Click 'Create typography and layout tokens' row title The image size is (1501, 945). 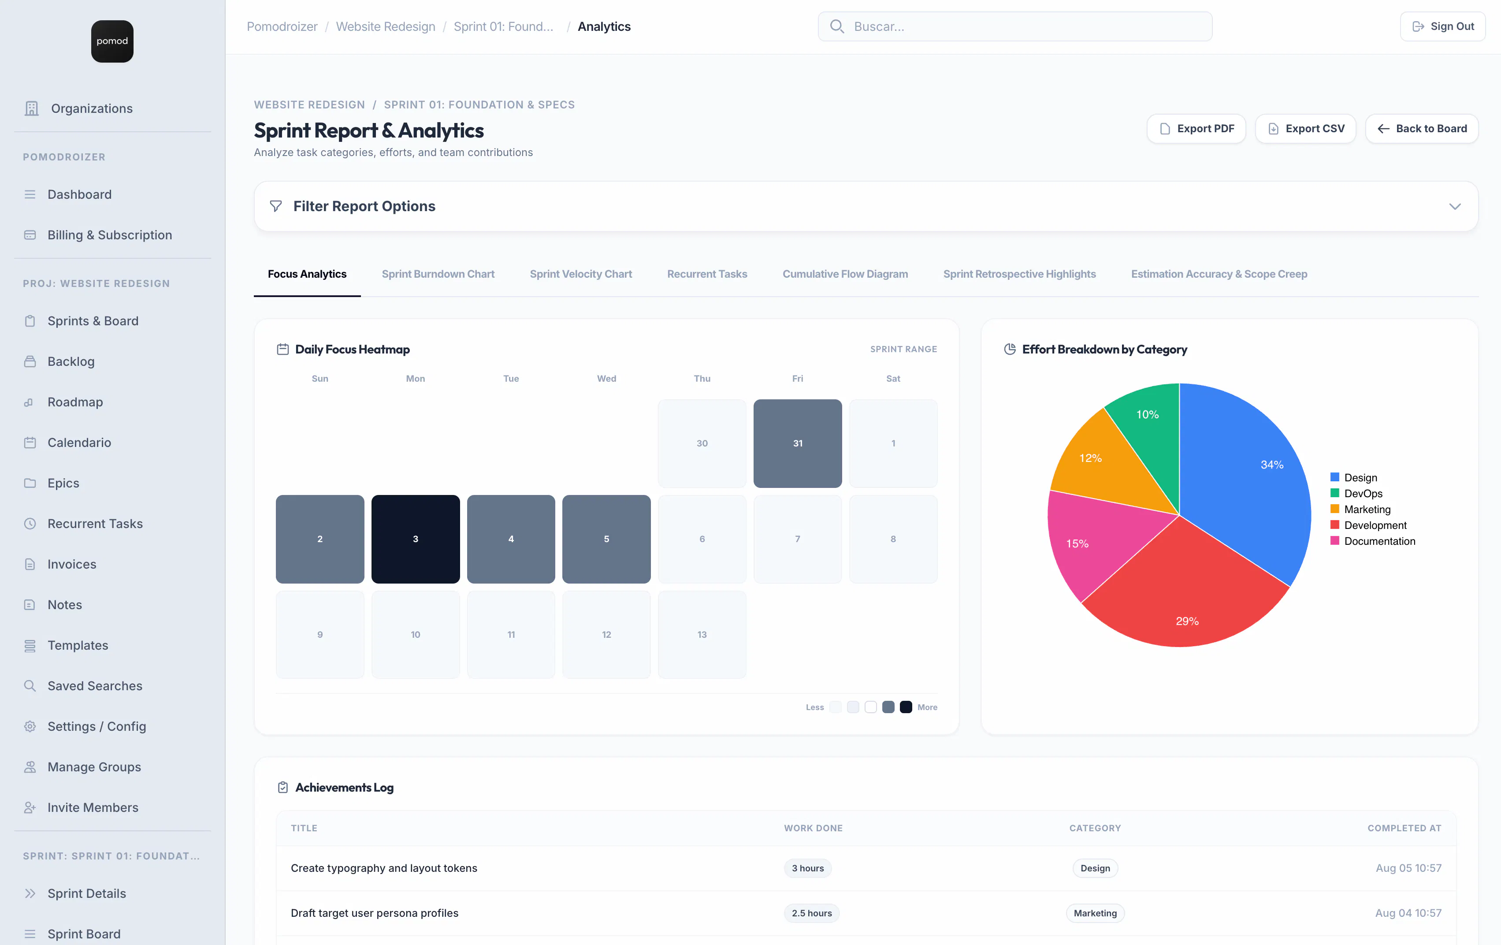(384, 868)
